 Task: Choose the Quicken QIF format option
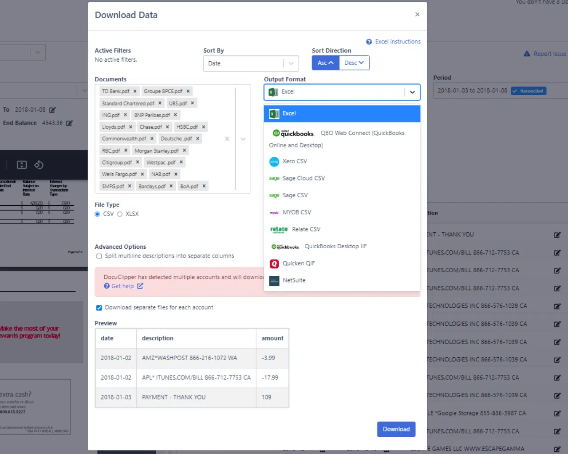point(299,263)
